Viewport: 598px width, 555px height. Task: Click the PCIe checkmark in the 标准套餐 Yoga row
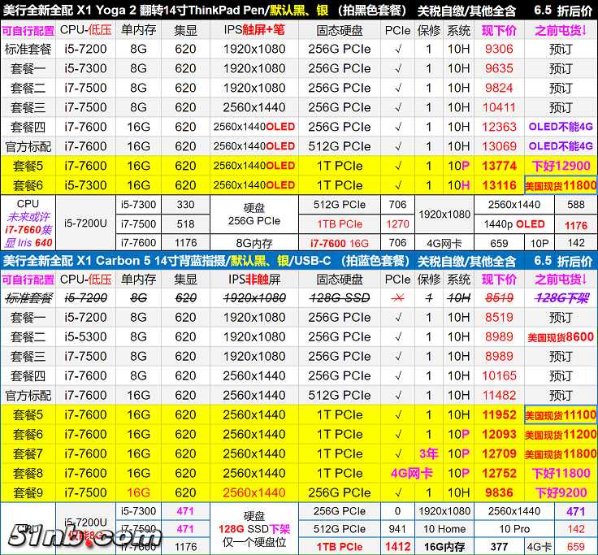397,49
